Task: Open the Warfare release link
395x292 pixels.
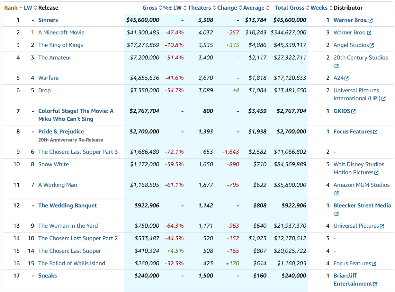Action: (x=48, y=78)
